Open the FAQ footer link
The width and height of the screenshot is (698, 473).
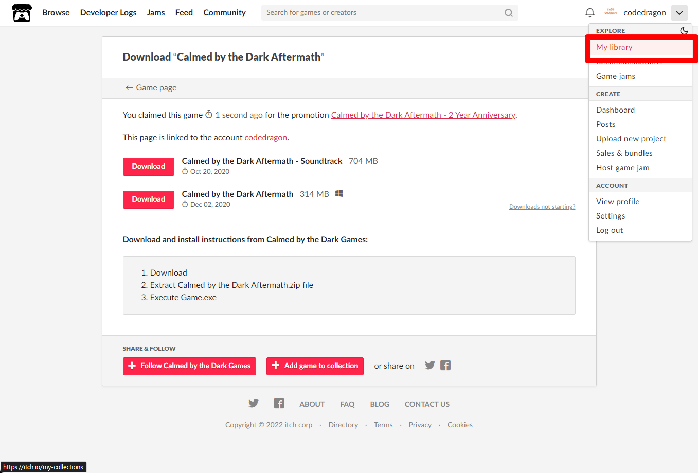point(347,404)
